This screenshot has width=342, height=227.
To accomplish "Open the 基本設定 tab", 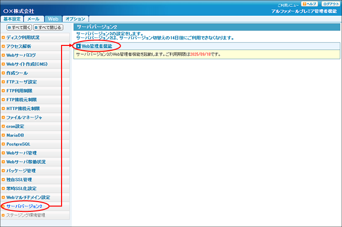I will (x=12, y=19).
